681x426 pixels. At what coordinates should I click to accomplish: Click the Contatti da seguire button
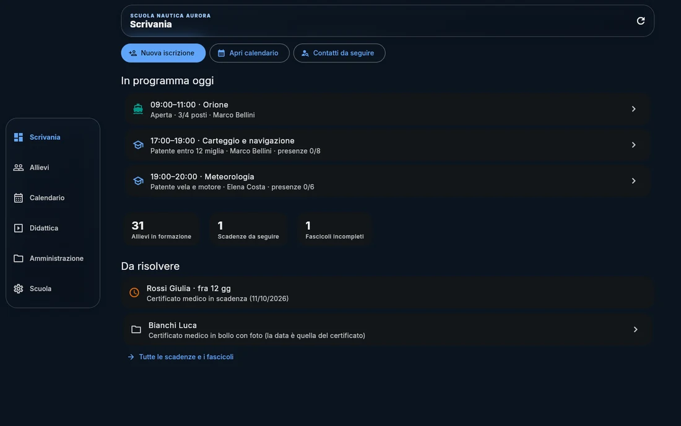tap(339, 53)
